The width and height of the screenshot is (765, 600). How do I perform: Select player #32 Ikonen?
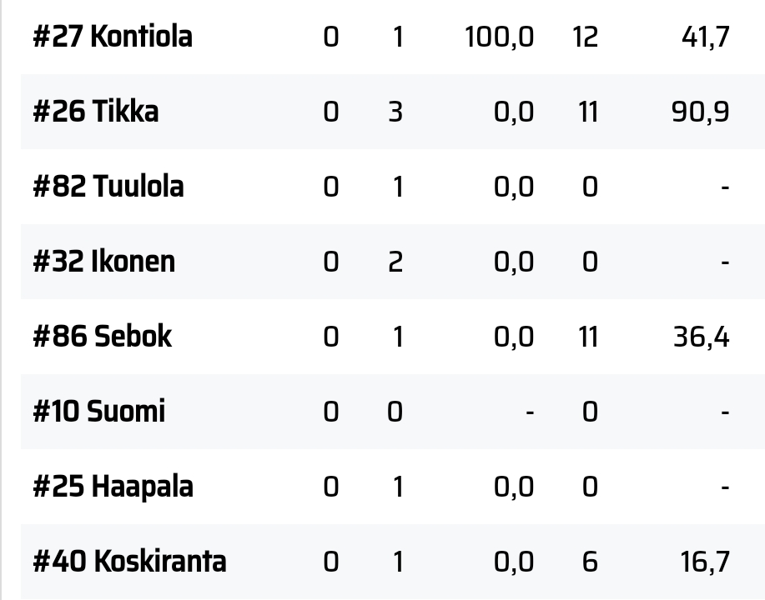pyautogui.click(x=103, y=262)
